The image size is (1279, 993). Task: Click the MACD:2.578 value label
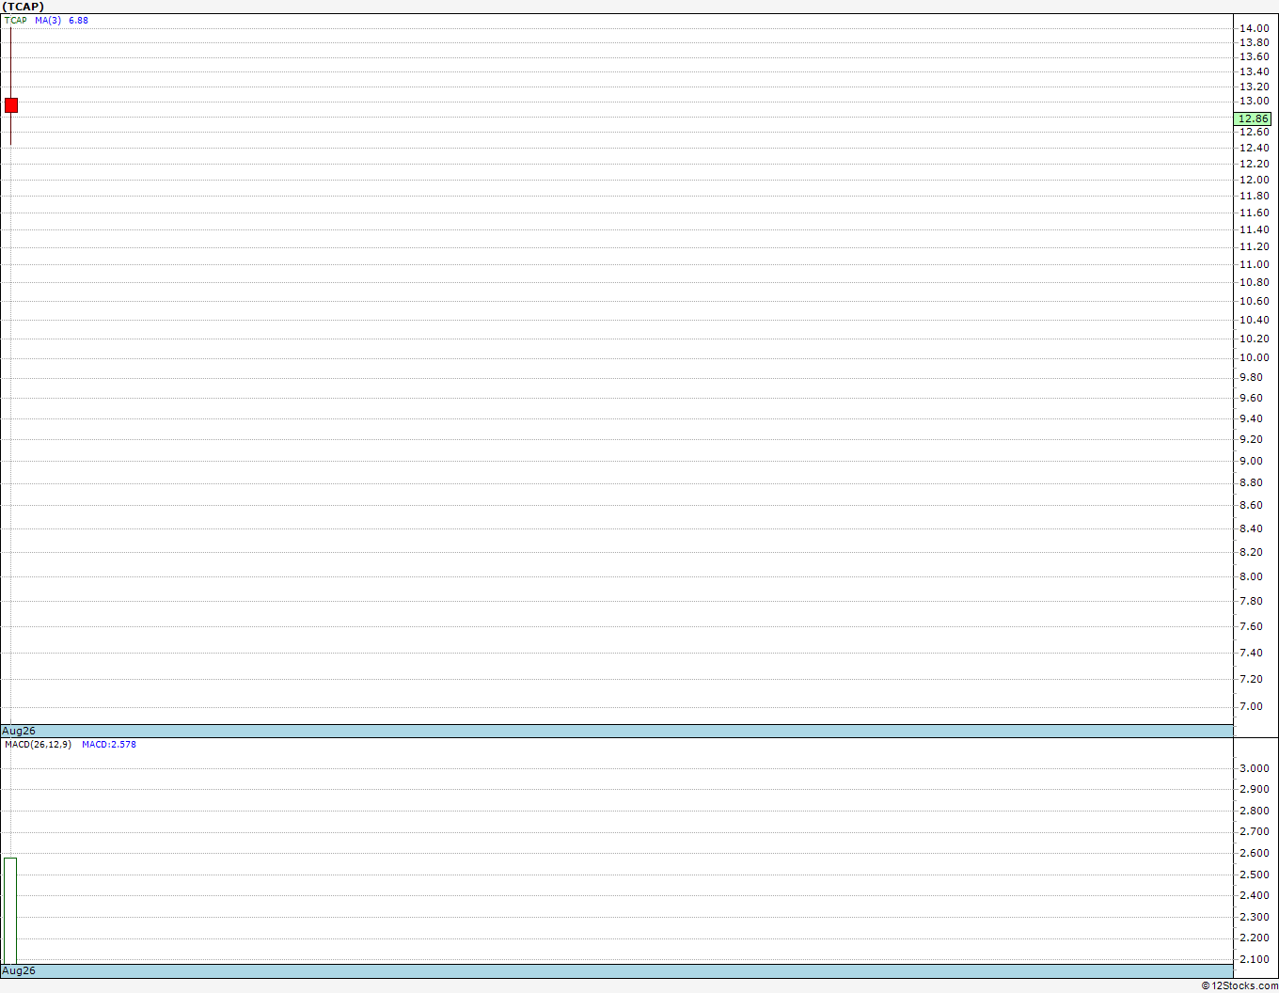click(x=109, y=744)
